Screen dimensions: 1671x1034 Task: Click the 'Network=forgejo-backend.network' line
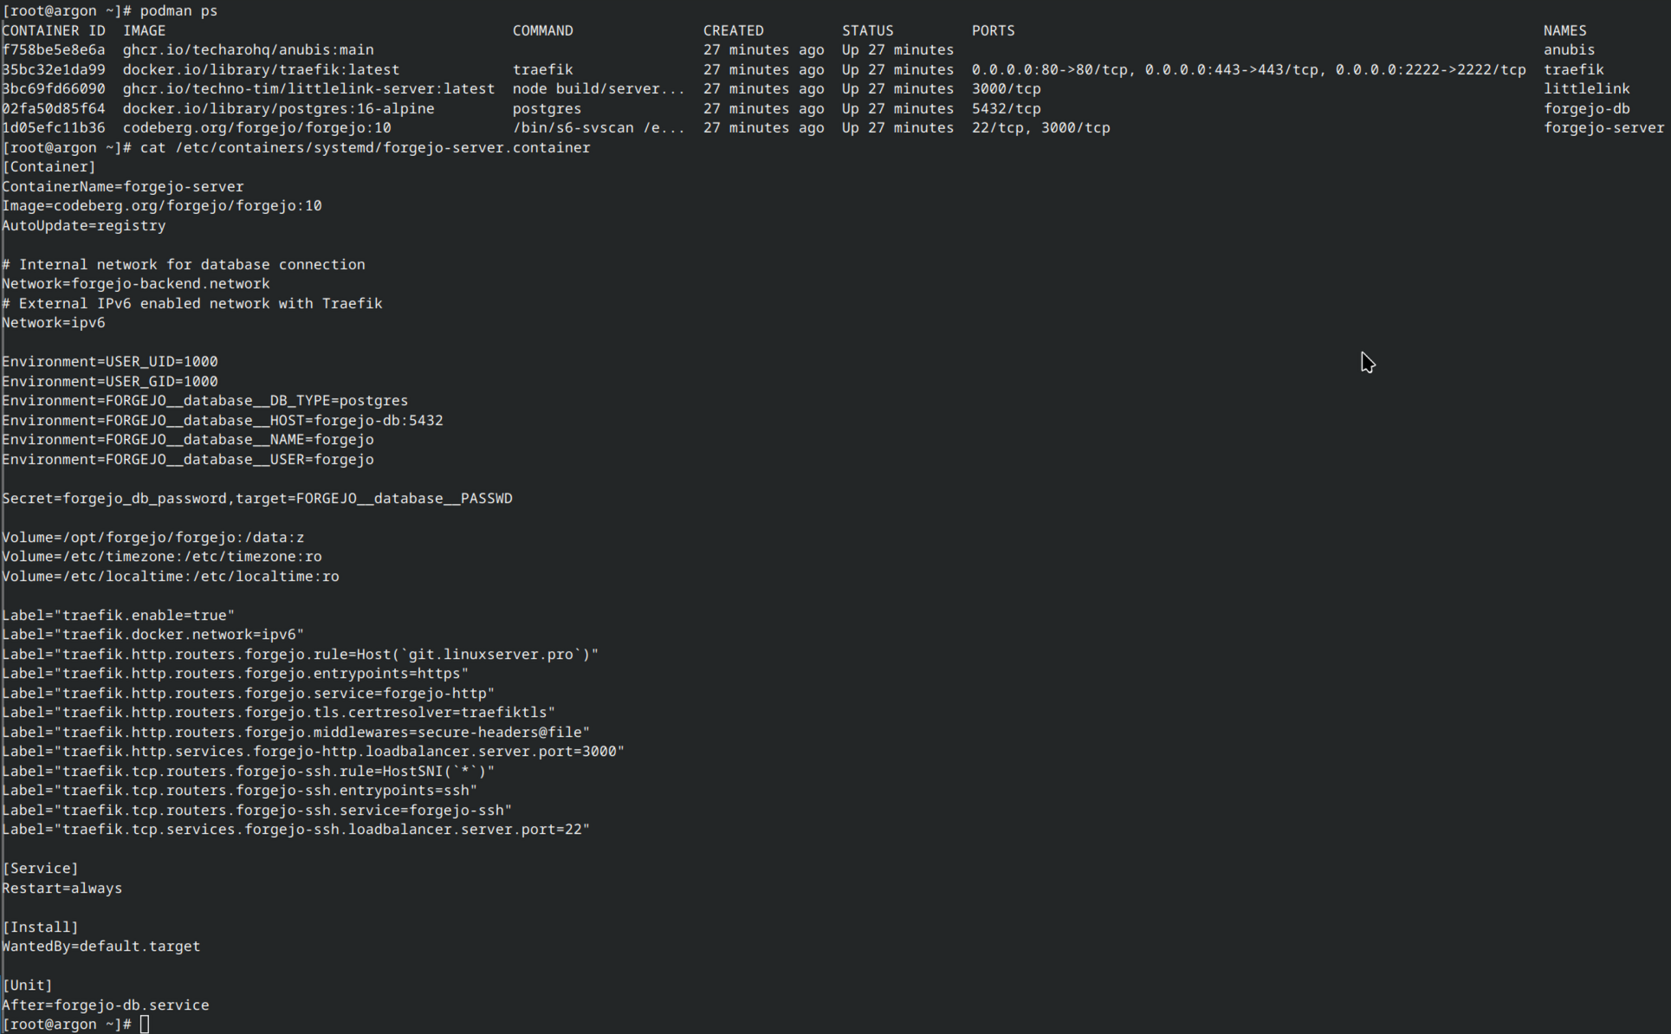click(136, 284)
